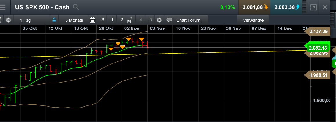
Task: Open the calendar date picker icon
Action: pos(92,20)
